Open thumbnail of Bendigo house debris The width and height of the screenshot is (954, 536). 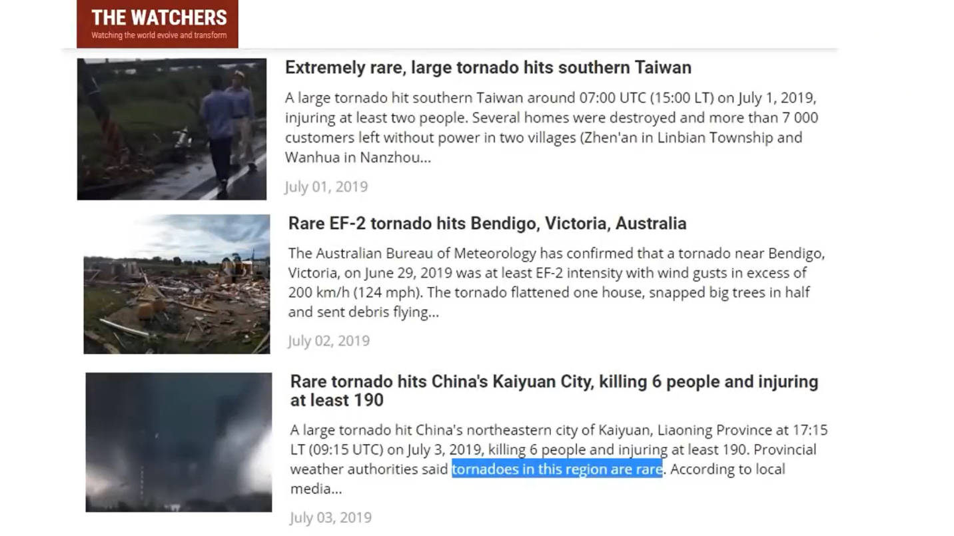(177, 284)
